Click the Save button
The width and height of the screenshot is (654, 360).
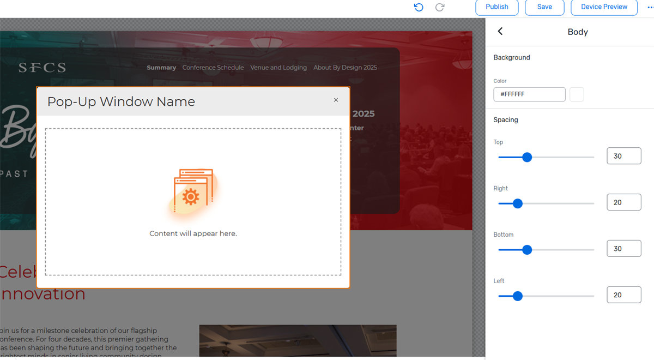tap(544, 7)
